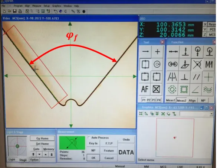Select the wavy contour function icon

click(208, 90)
